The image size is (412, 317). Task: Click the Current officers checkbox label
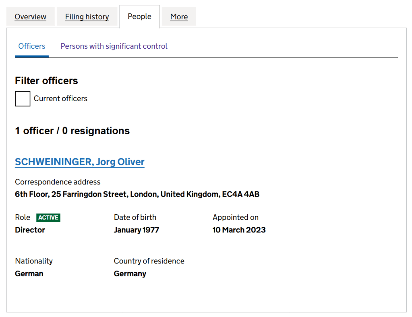click(60, 99)
